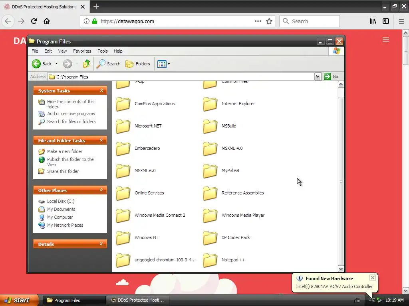Open the Favorites menu
Screen dimensions: 409x306
[x=82, y=51]
